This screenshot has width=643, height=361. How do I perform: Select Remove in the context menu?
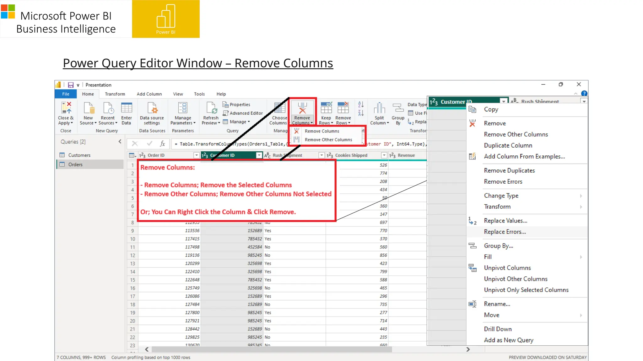(x=495, y=123)
